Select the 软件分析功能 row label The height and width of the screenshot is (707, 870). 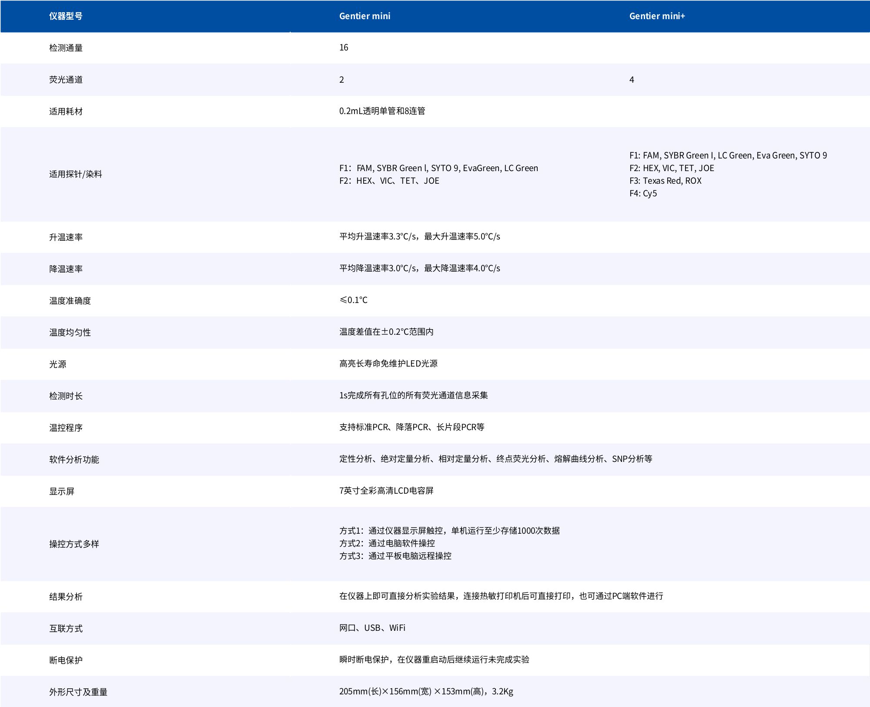point(74,460)
